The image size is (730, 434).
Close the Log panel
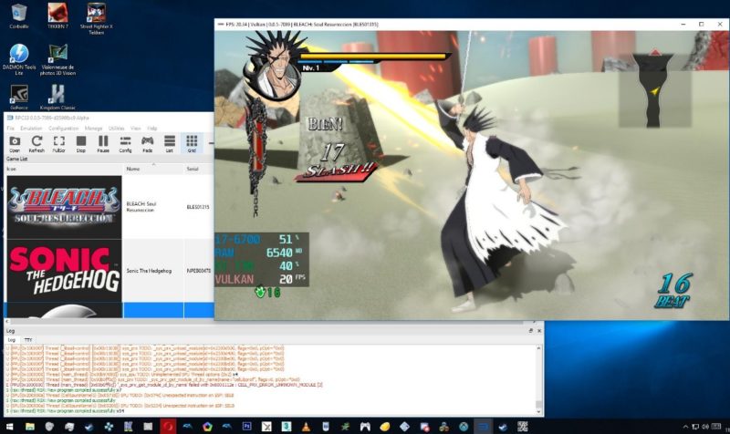tap(539, 331)
